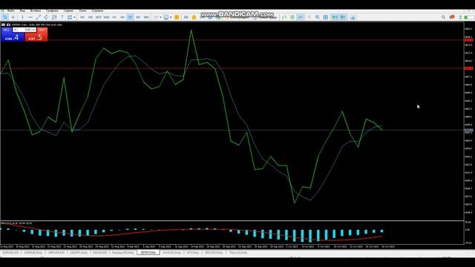Open the Tools menu
The image size is (475, 267).
point(68,10)
